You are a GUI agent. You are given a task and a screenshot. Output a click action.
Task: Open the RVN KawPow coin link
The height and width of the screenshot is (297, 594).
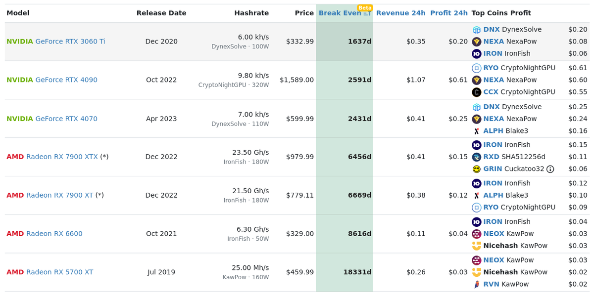tap(506, 284)
